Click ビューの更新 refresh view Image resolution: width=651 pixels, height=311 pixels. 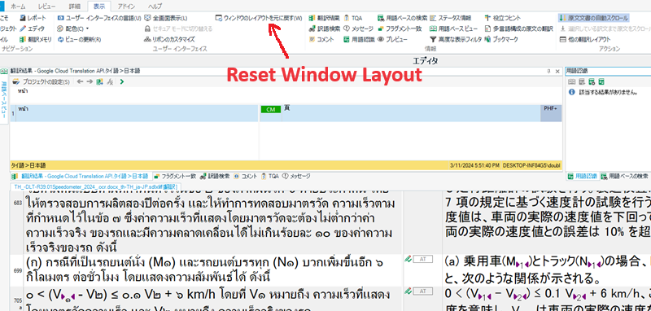(x=79, y=39)
